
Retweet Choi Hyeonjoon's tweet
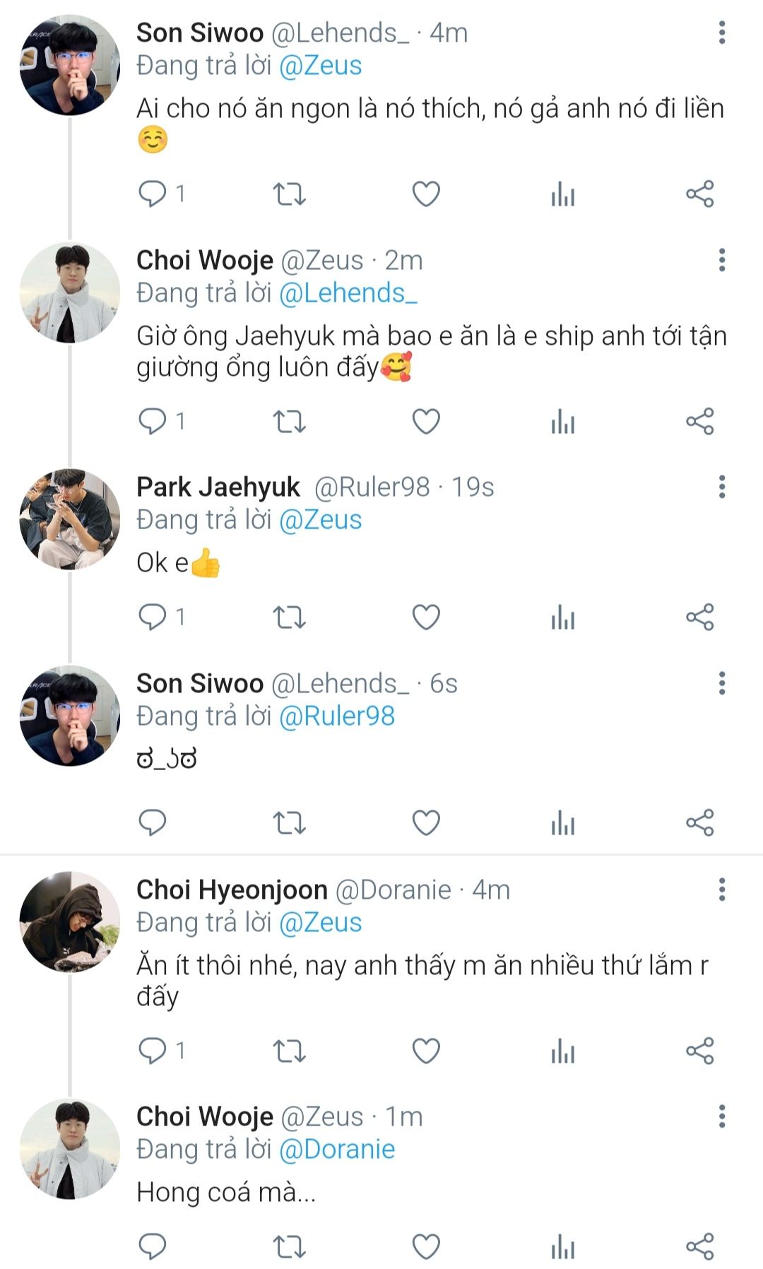click(289, 1051)
